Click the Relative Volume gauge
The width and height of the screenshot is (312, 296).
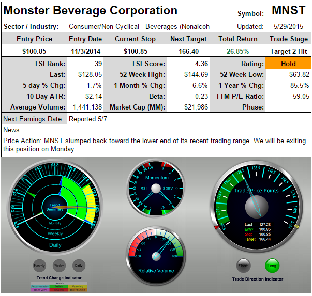(x=156, y=254)
